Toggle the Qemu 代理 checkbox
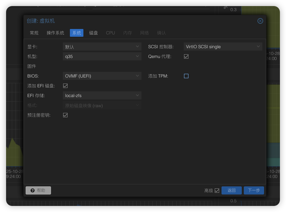The height and width of the screenshot is (212, 286). pos(186,56)
